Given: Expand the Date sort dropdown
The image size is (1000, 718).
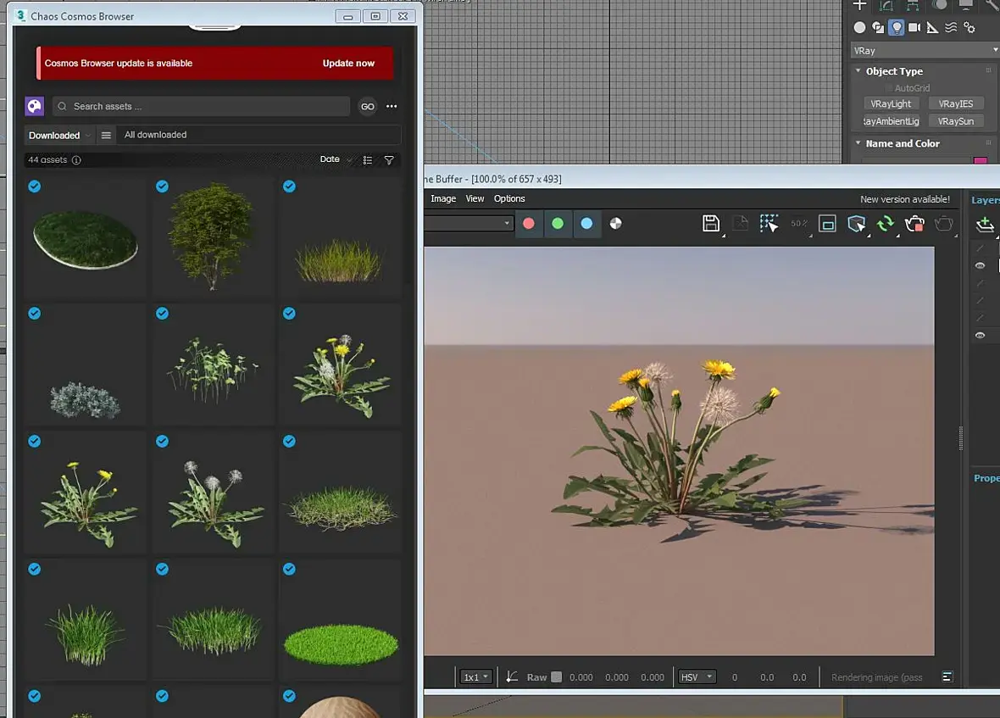Looking at the screenshot, I should 335,159.
